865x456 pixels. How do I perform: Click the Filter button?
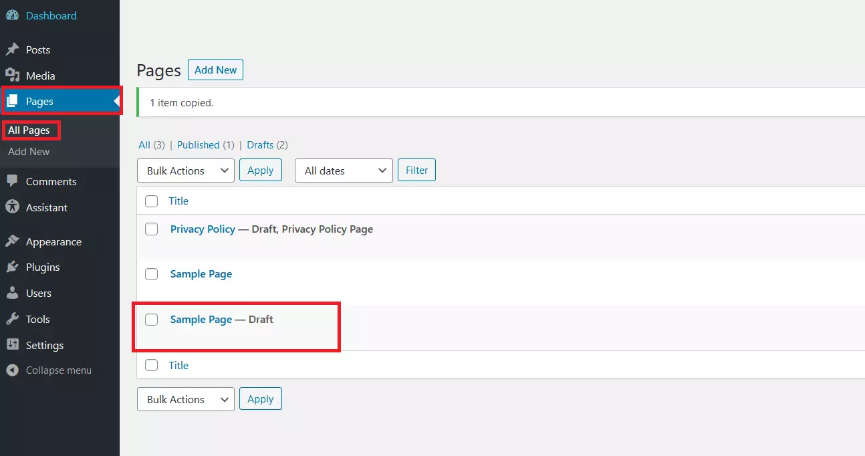416,170
